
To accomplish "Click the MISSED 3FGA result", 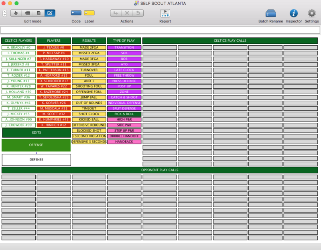I will coord(89,64).
